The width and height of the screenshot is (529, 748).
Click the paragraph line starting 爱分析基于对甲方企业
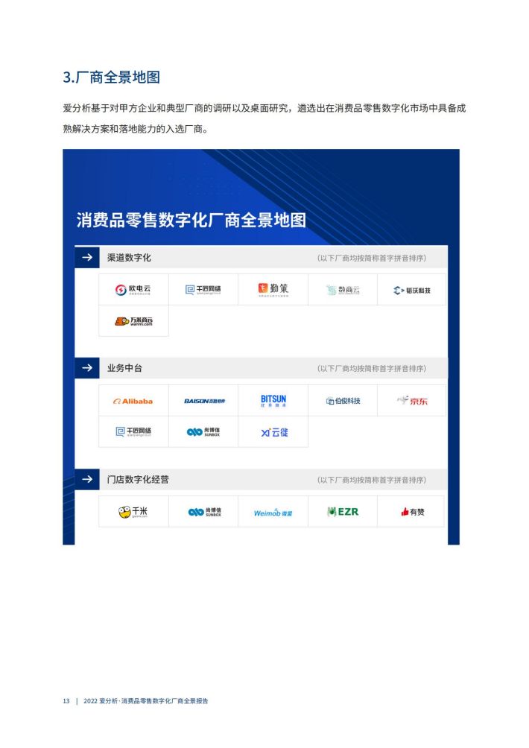(x=264, y=108)
